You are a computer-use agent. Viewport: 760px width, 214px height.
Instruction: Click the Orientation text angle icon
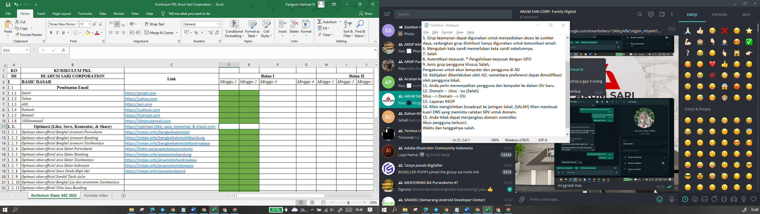[x=132, y=24]
